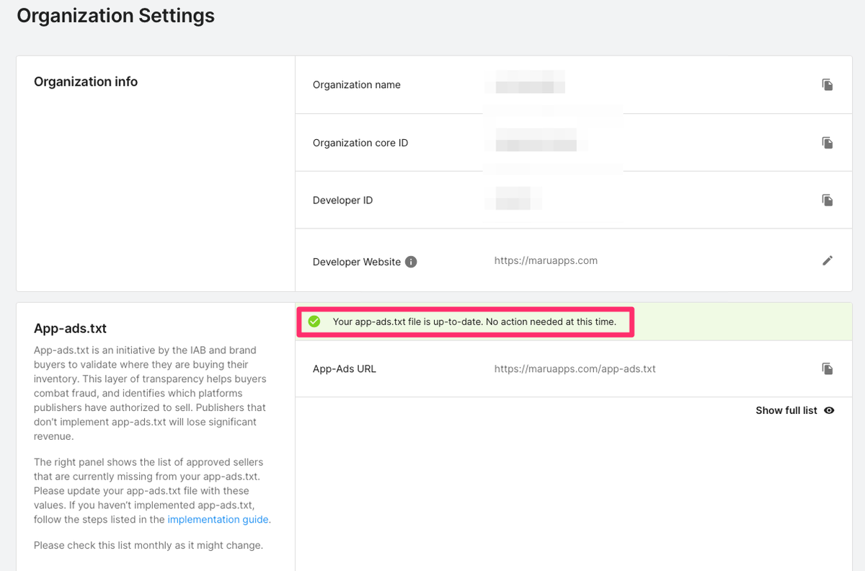865x571 pixels.
Task: Toggle the eye icon for full list
Action: [x=829, y=410]
